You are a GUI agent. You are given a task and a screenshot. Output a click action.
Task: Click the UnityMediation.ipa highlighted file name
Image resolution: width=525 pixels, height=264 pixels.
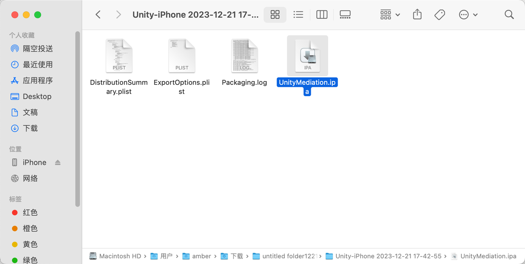pos(307,87)
